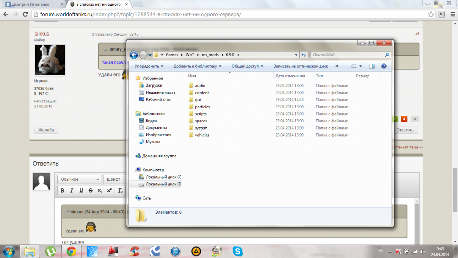Open Explorer recent locations dropdown arrow
The height and width of the screenshot is (258, 458).
(150, 55)
